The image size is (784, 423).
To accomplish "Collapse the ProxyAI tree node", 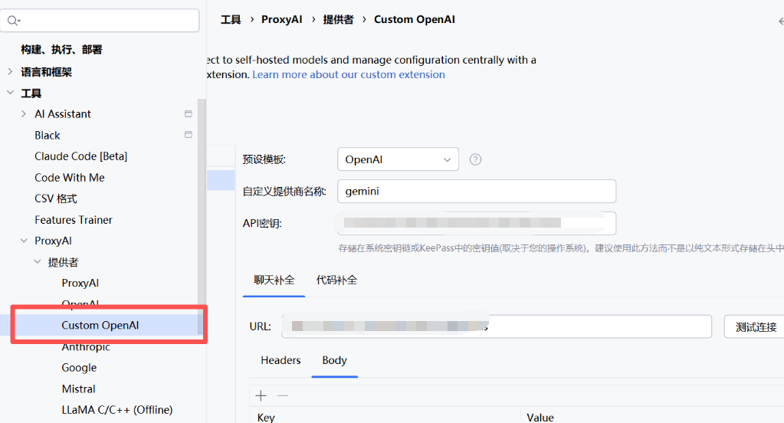I will point(24,241).
